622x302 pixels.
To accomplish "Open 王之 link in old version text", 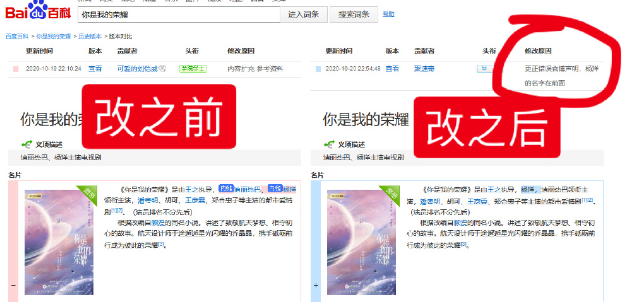I will click(x=192, y=190).
